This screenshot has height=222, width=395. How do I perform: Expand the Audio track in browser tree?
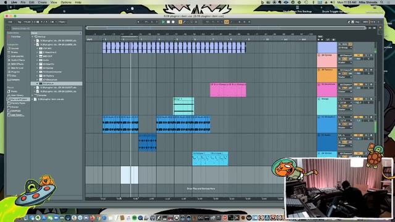[x=38, y=60]
